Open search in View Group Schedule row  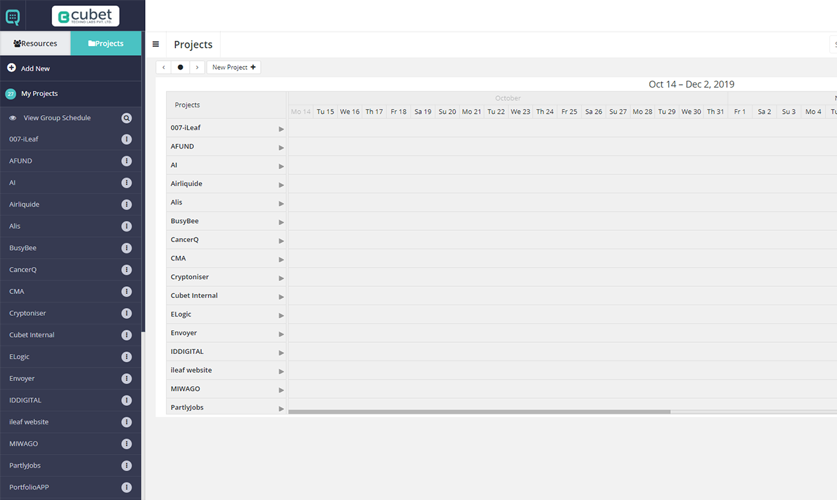pyautogui.click(x=127, y=118)
